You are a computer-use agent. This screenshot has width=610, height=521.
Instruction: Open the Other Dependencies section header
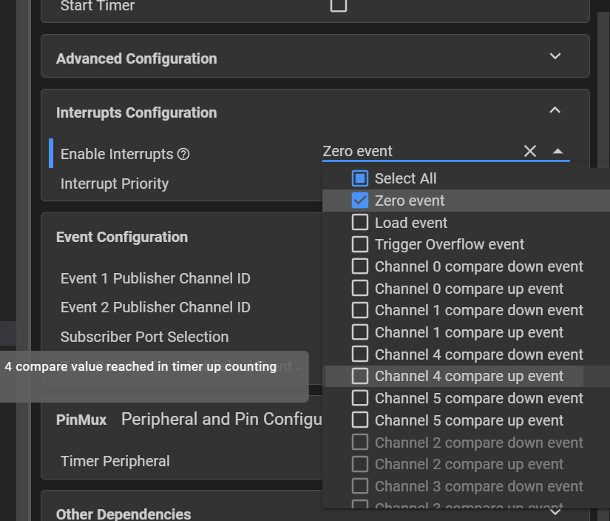coord(123,514)
